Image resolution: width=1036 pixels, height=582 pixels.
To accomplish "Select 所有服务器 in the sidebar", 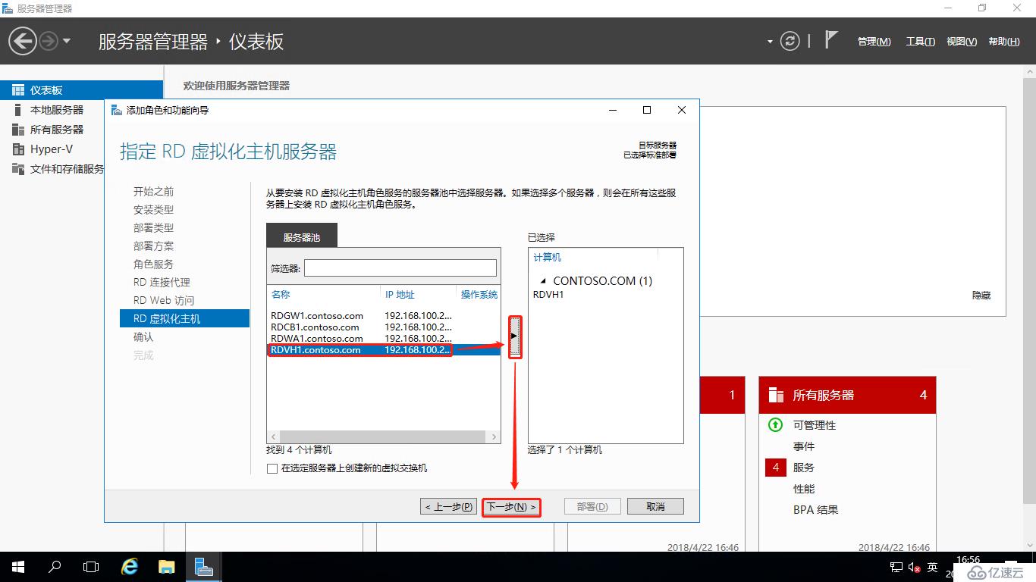I will pos(57,130).
